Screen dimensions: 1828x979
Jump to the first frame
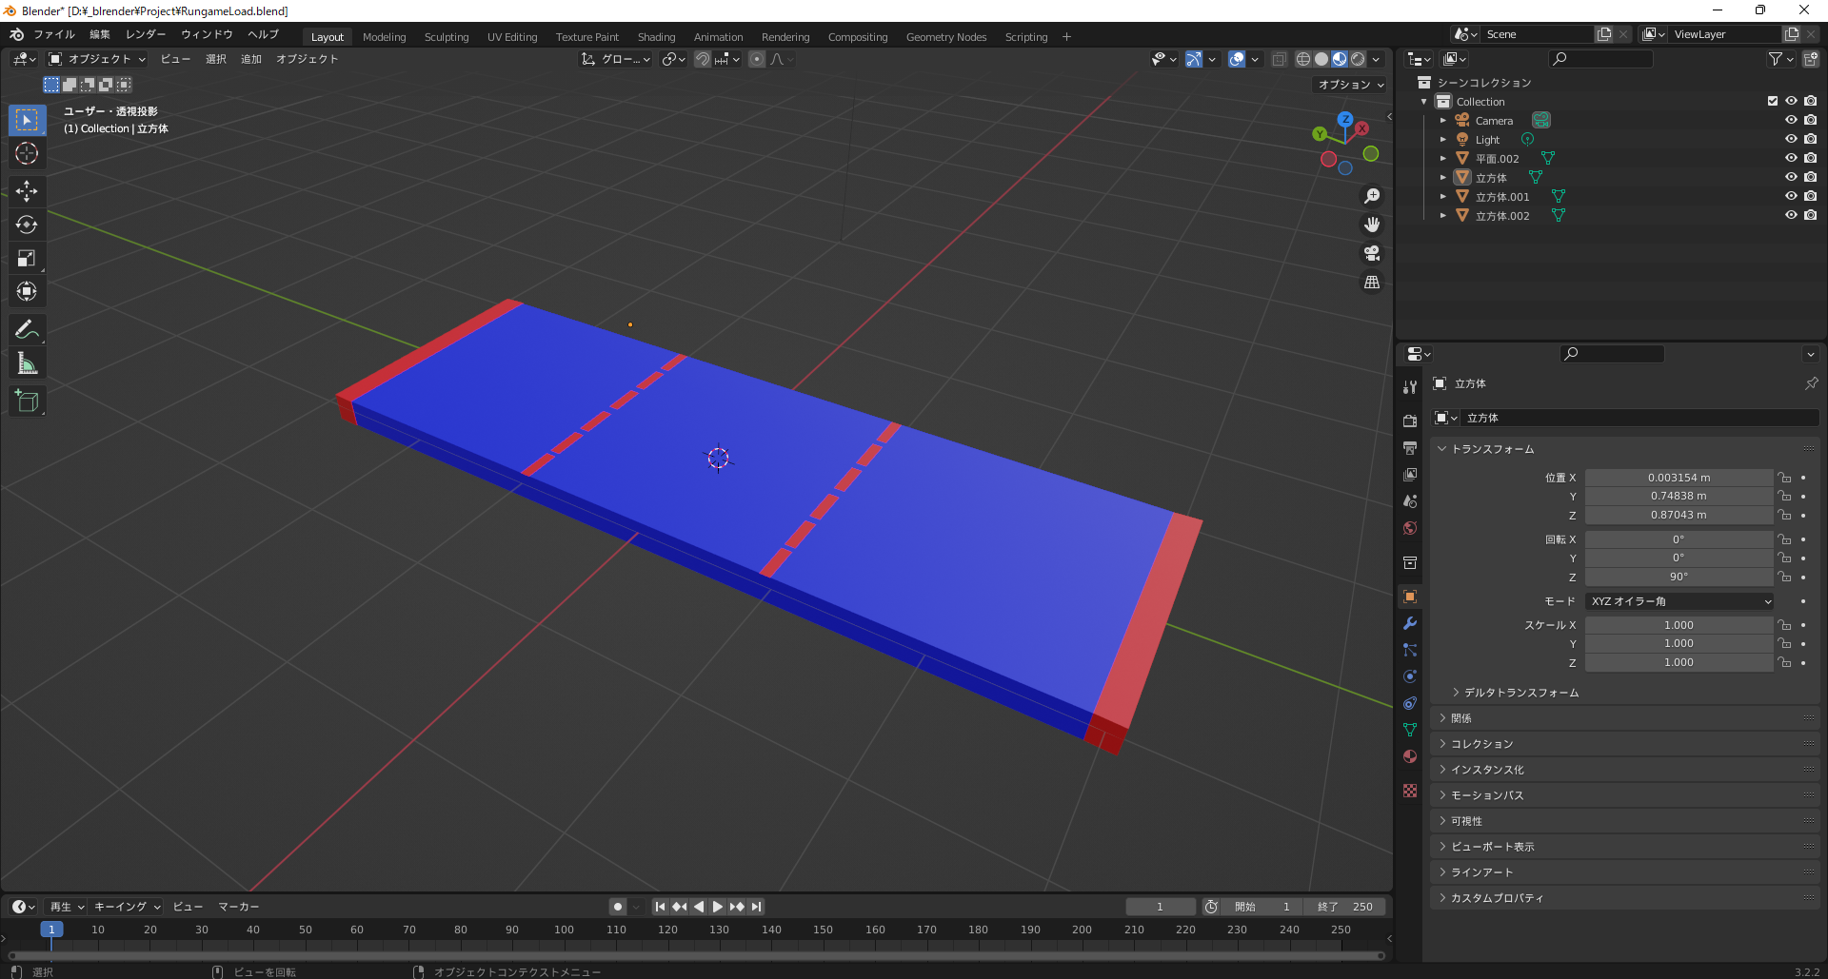tap(660, 907)
